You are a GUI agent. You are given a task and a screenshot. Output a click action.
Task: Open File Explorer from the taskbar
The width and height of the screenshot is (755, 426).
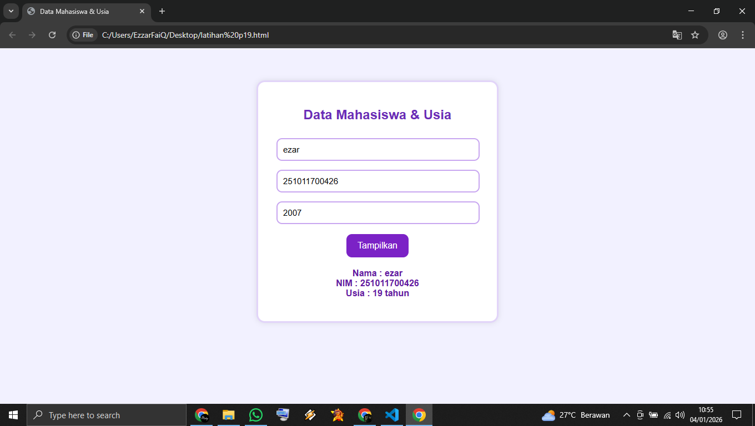tap(229, 415)
